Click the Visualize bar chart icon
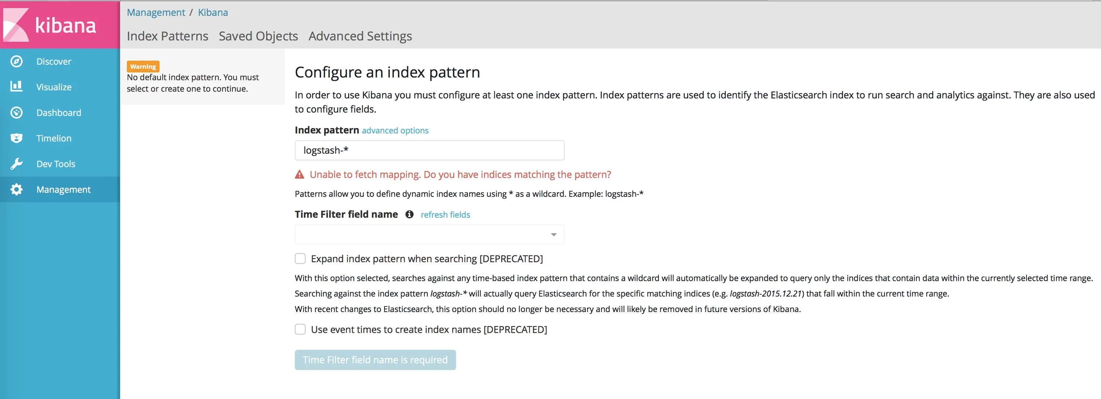 pyautogui.click(x=16, y=87)
